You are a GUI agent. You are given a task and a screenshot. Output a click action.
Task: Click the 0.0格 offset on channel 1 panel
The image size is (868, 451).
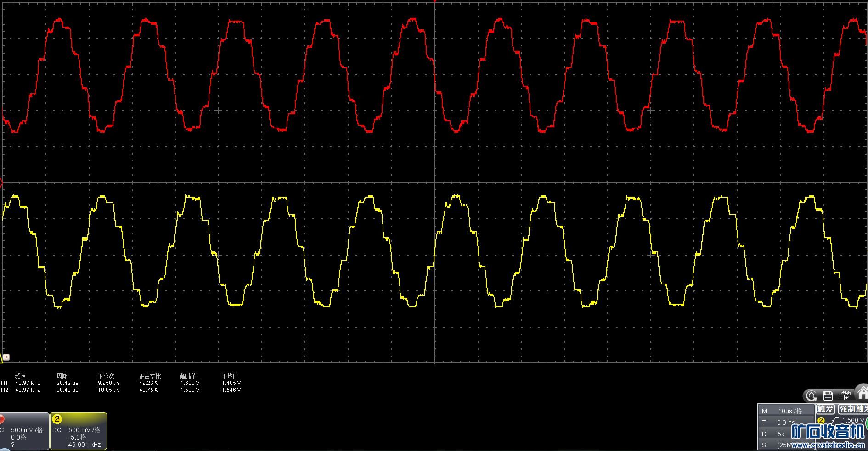19,437
